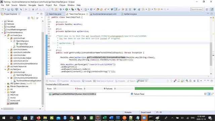Click the Debug bug icon in toolbar

[61, 9]
